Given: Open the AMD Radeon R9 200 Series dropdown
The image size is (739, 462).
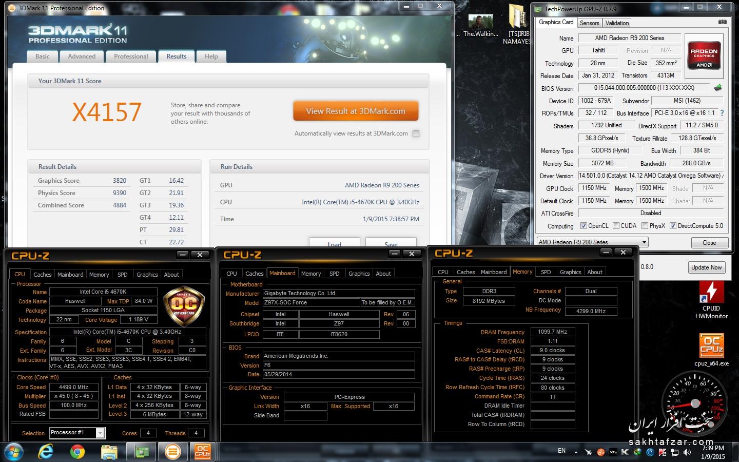Looking at the screenshot, I should coord(593,242).
